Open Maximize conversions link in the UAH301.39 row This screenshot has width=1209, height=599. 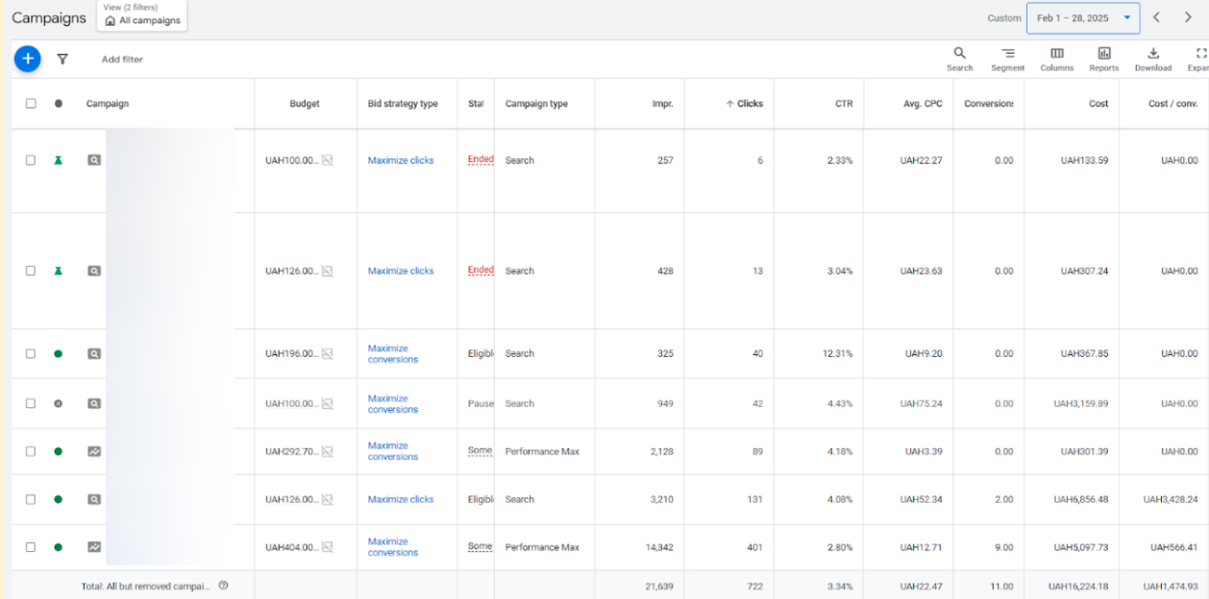pyautogui.click(x=393, y=451)
